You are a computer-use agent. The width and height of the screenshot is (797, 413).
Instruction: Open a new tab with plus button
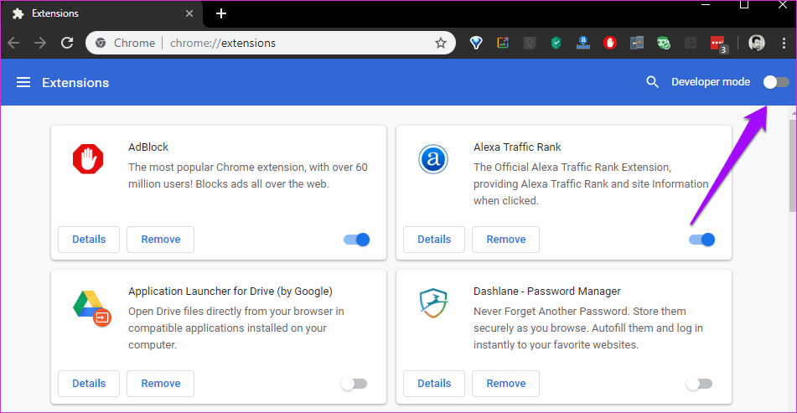click(221, 13)
